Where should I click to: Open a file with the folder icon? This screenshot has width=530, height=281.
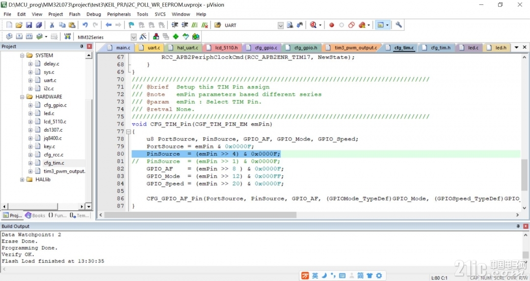[x=19, y=25]
